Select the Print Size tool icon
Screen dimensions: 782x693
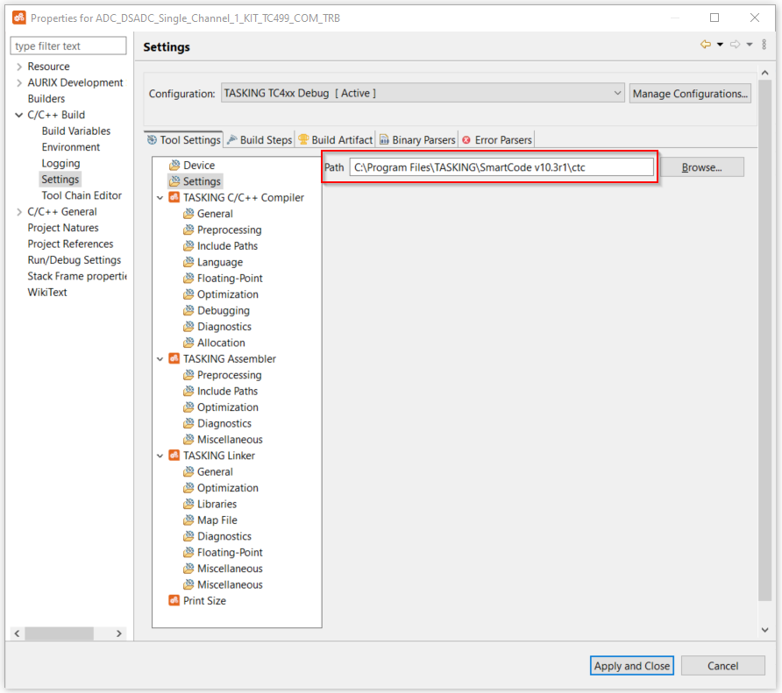point(174,600)
